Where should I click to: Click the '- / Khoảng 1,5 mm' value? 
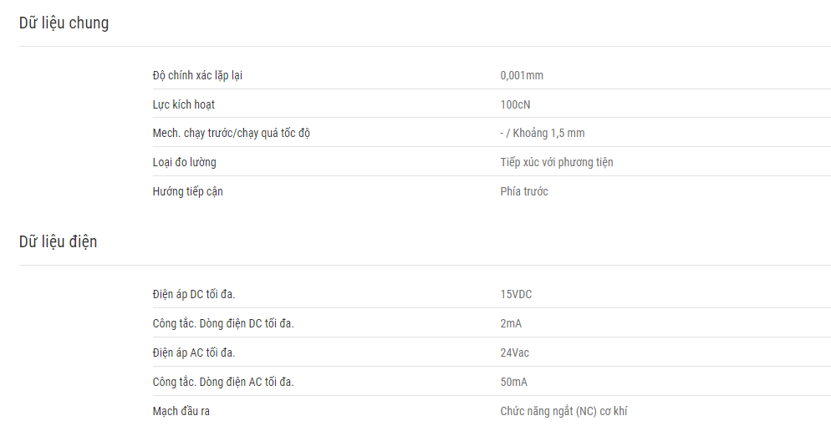543,134
